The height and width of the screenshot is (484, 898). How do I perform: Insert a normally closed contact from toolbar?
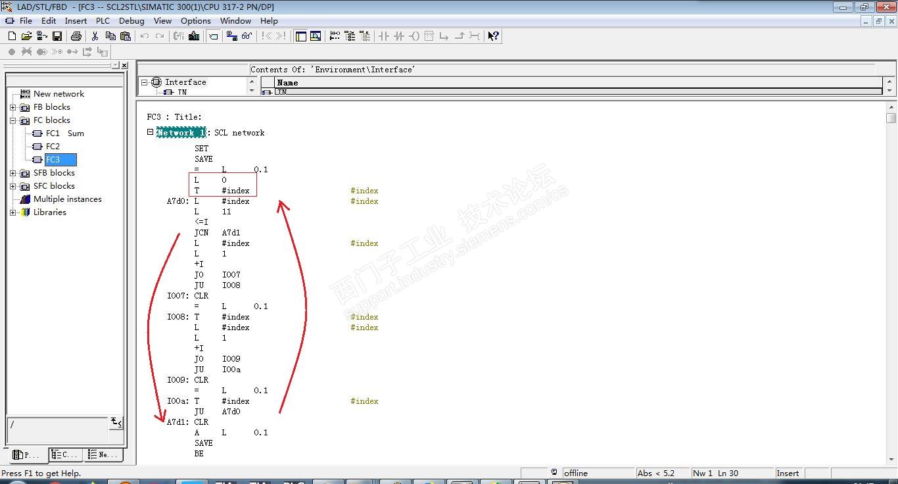[x=399, y=36]
